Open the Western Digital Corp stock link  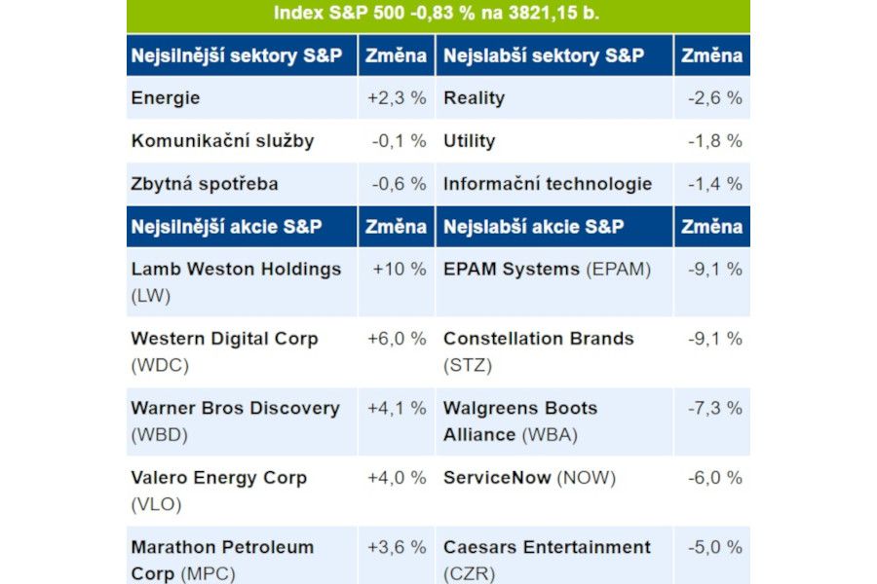[225, 339]
